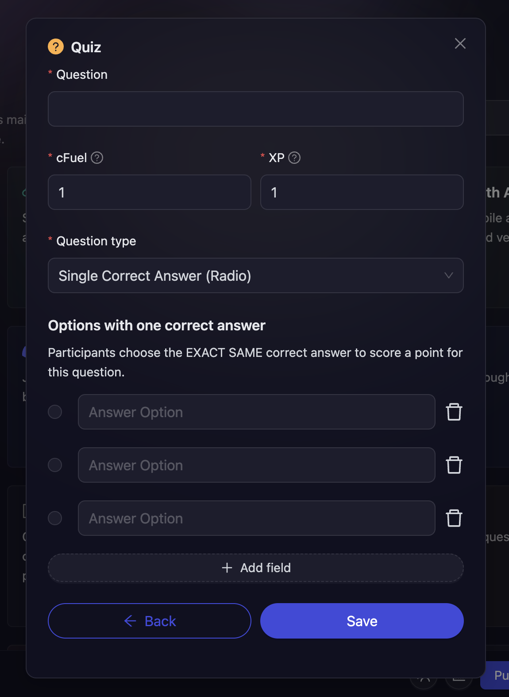
Task: Click the first Answer Option text field
Action: click(x=257, y=412)
